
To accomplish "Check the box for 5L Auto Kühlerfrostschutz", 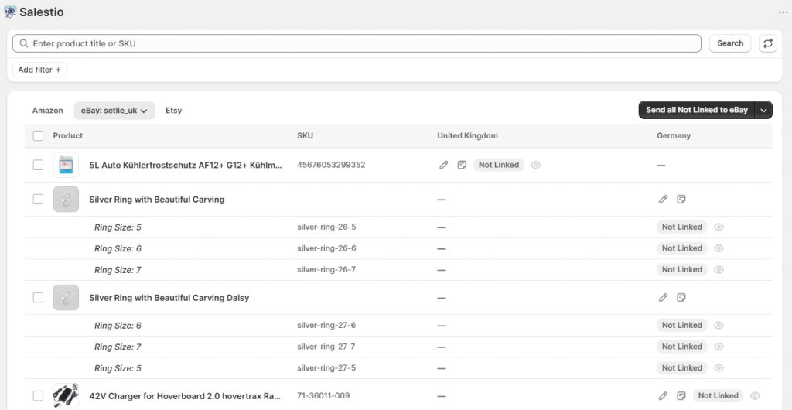I will point(39,165).
